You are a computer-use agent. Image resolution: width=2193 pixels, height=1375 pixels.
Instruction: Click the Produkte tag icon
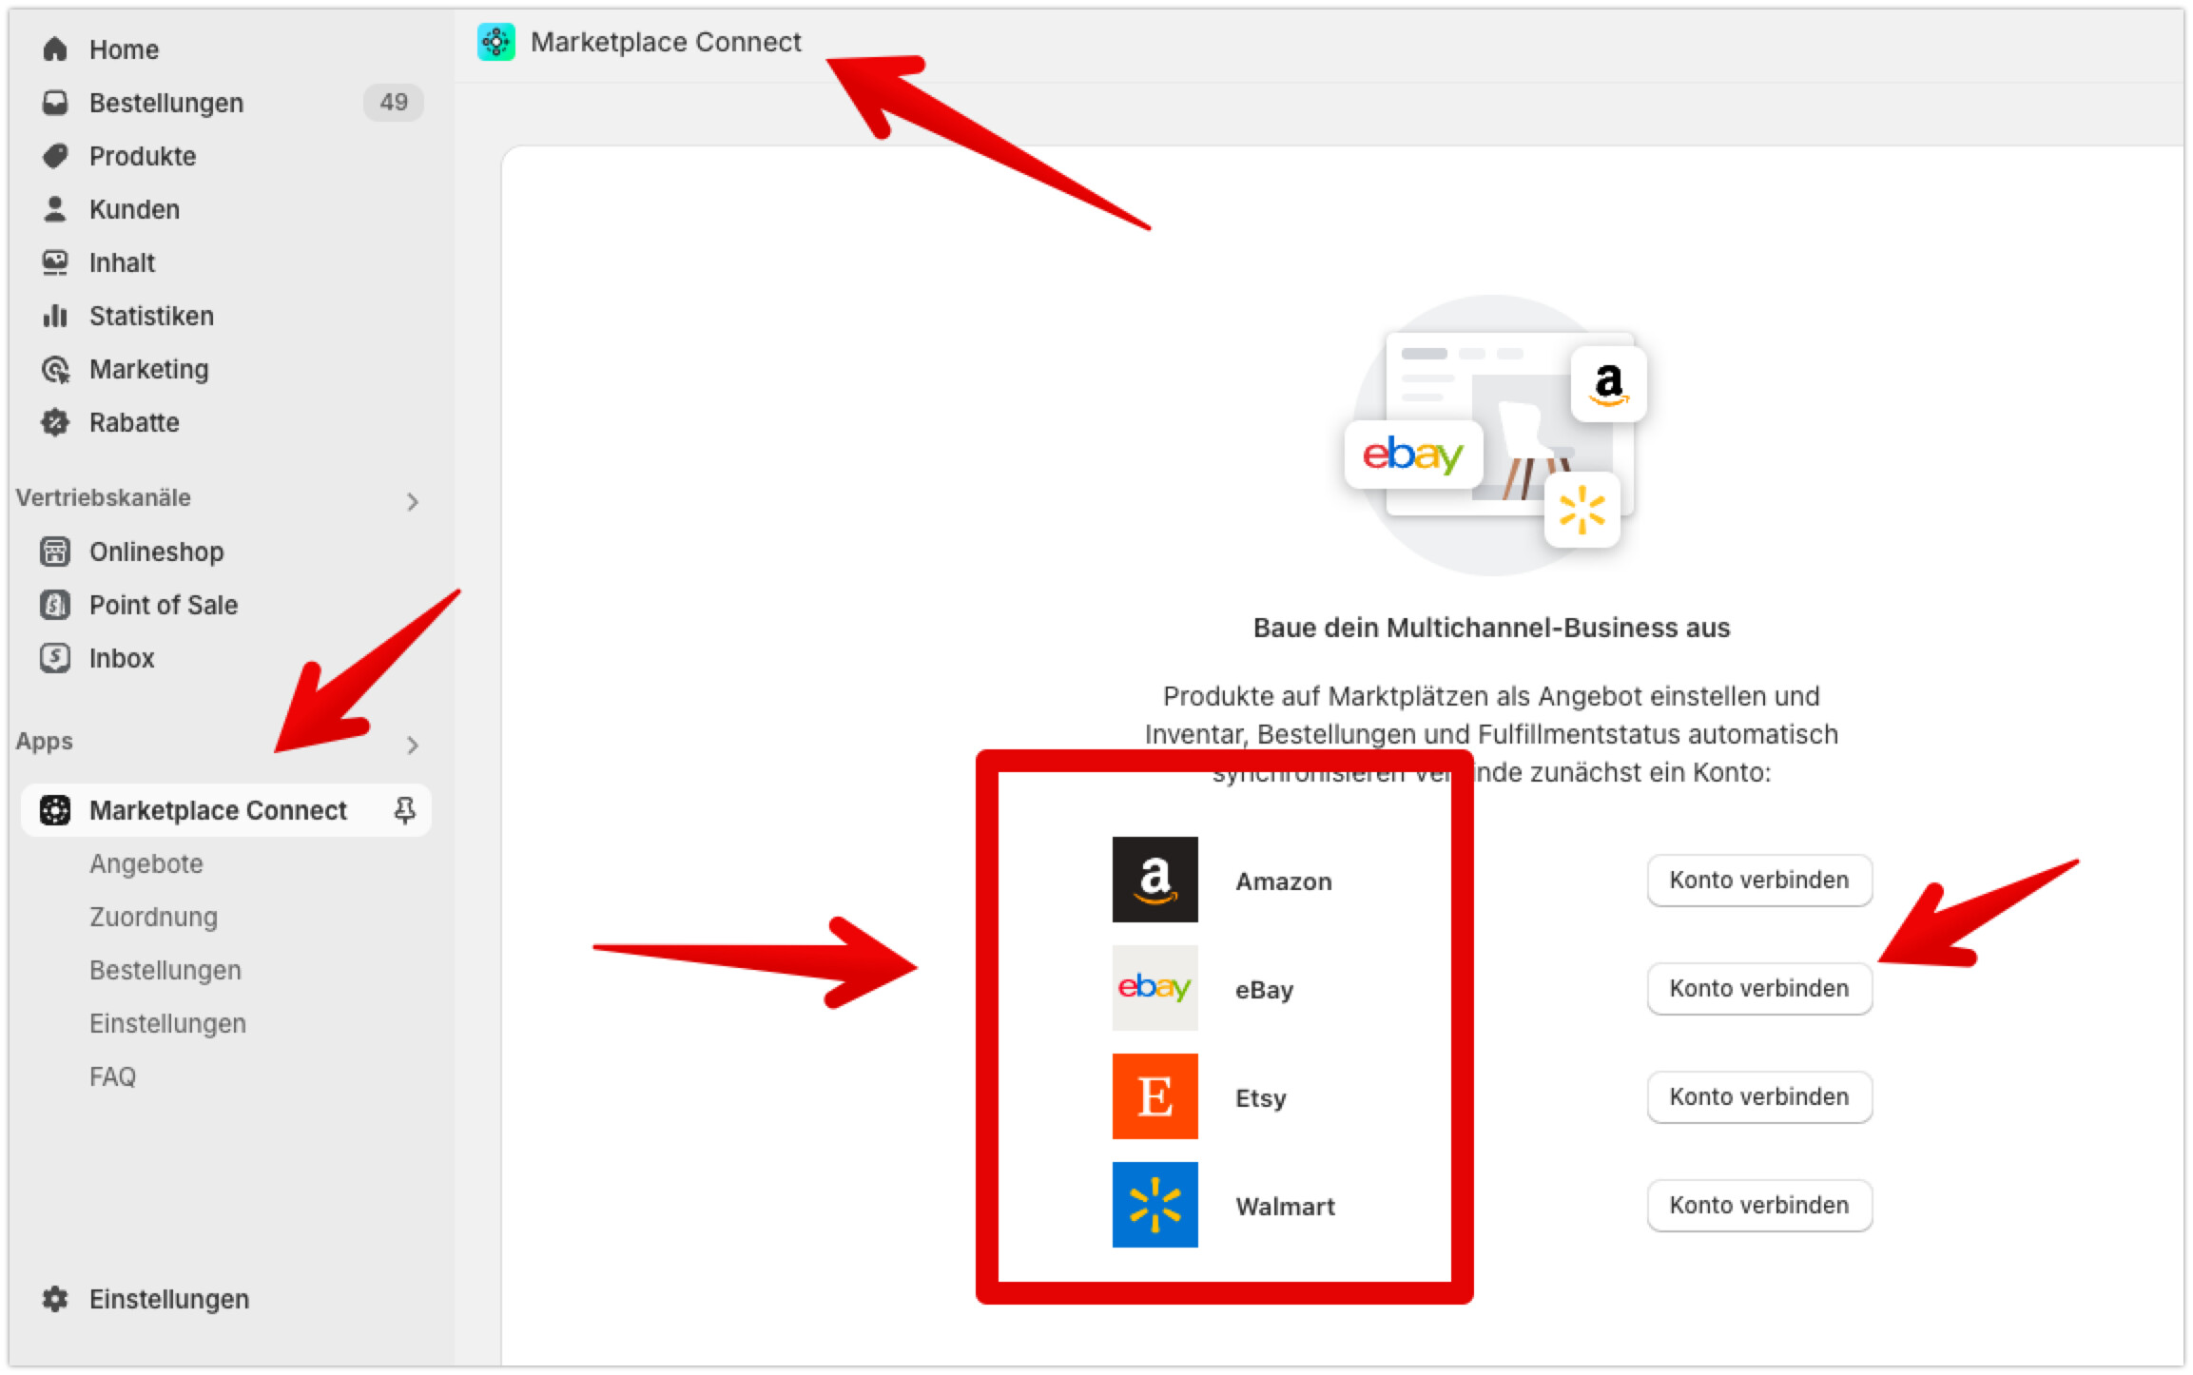click(55, 156)
